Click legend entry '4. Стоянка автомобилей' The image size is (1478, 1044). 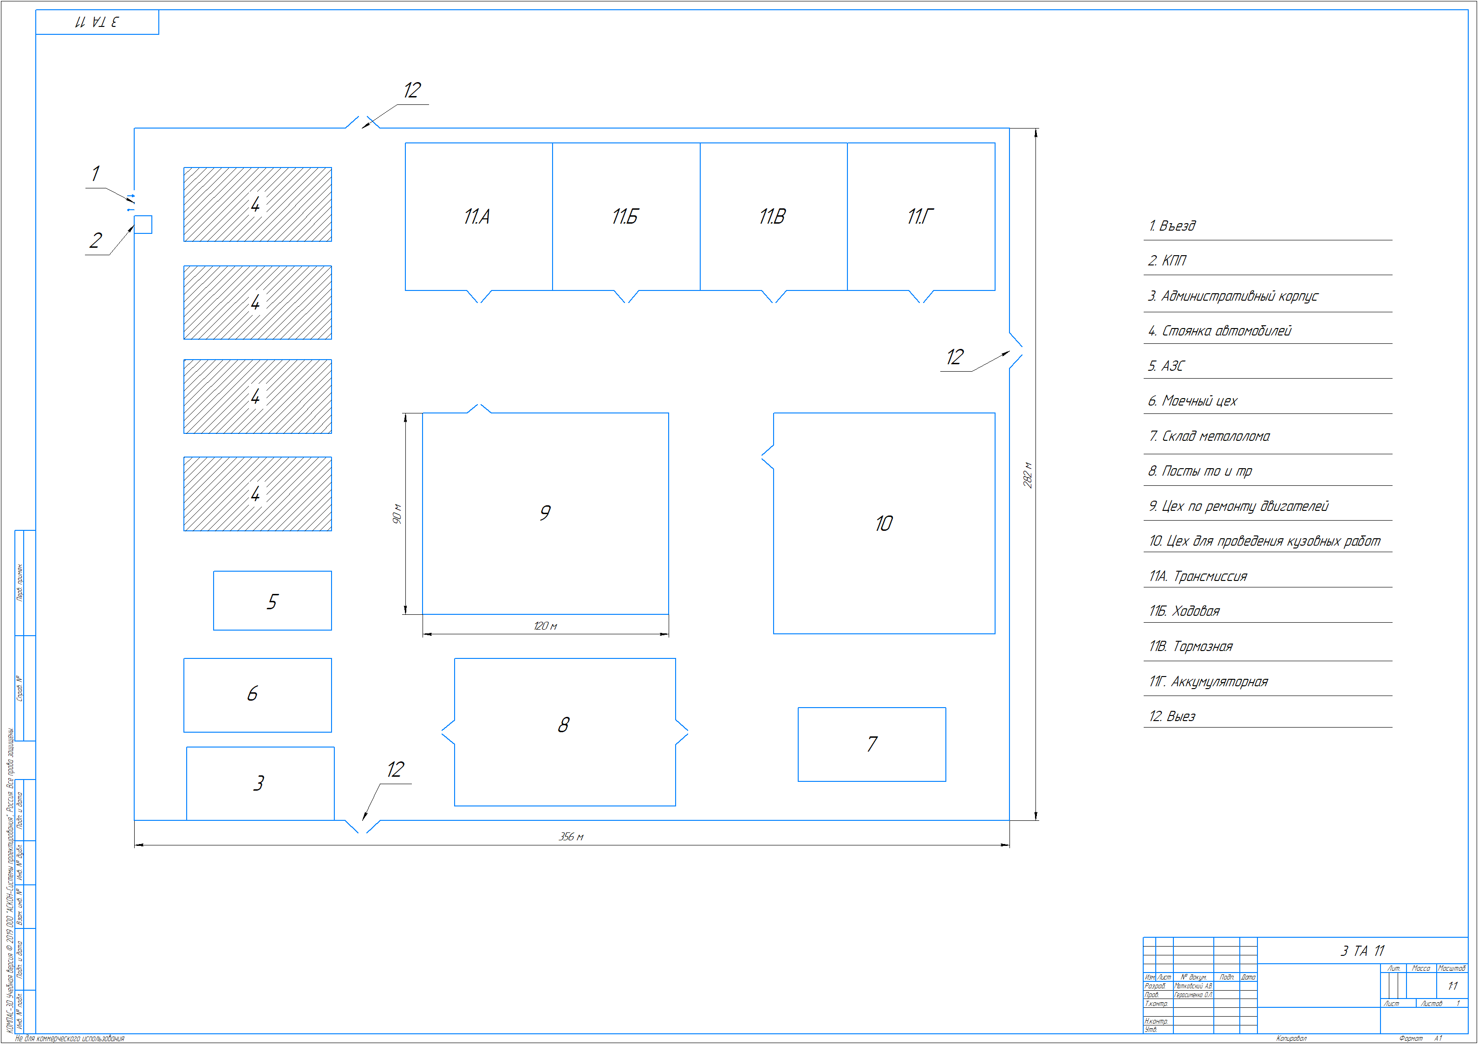tap(1219, 331)
